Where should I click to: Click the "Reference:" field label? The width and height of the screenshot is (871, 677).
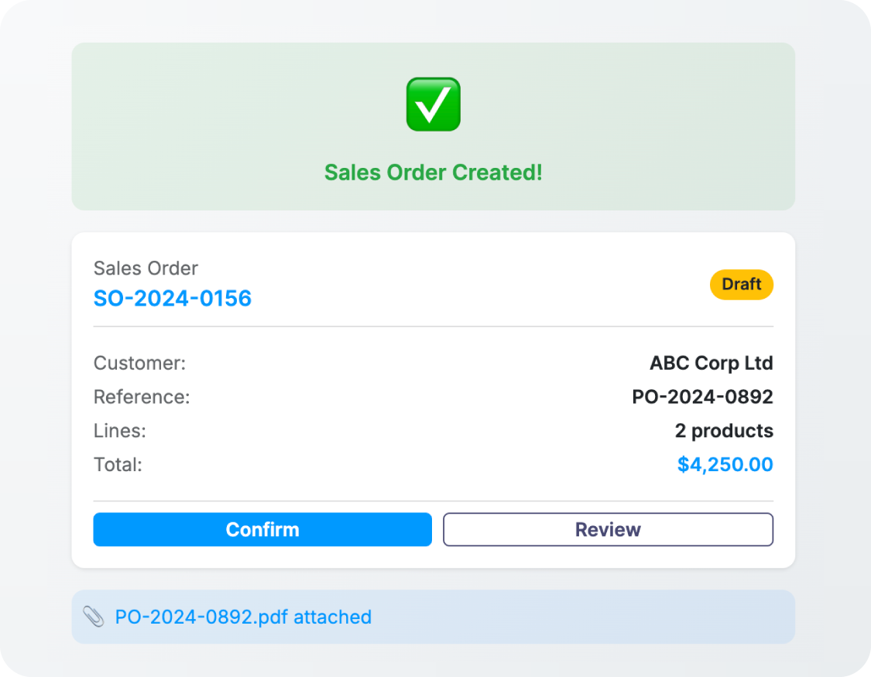click(x=142, y=397)
